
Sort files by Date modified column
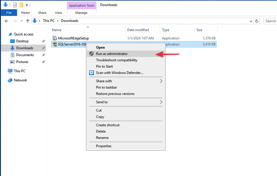click(138, 30)
